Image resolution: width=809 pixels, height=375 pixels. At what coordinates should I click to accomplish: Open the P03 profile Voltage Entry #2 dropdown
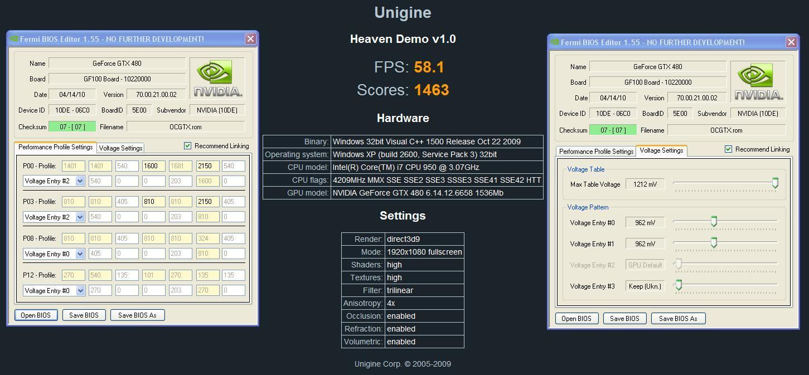pyautogui.click(x=80, y=217)
